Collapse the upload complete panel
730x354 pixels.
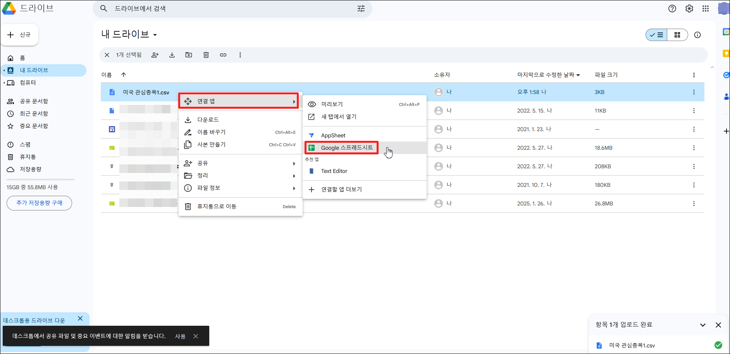tap(702, 325)
